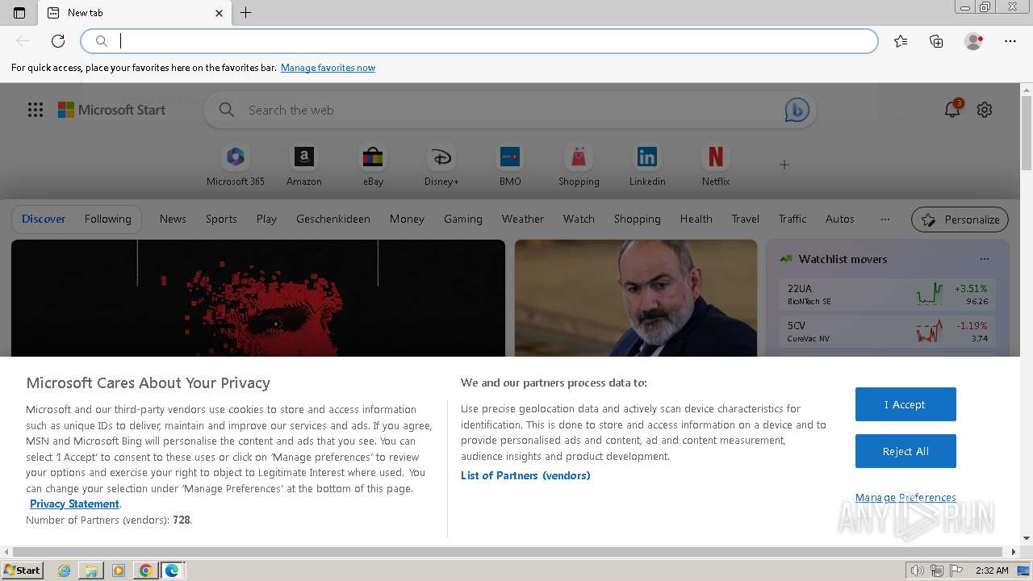Open the Collections icon in toolbar
Image resolution: width=1033 pixels, height=581 pixels.
[936, 41]
